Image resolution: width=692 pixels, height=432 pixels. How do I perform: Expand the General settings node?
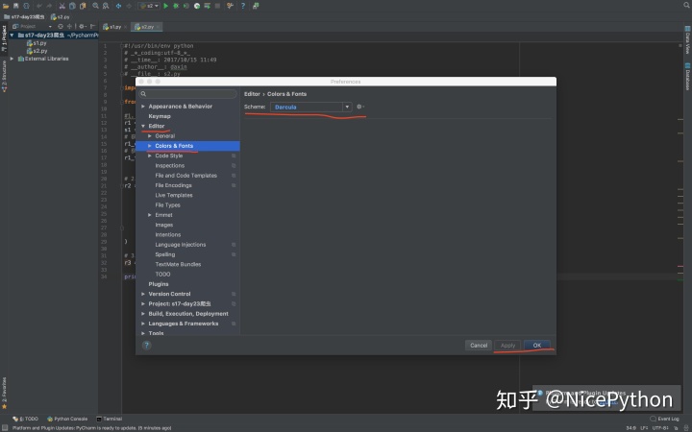tap(150, 135)
